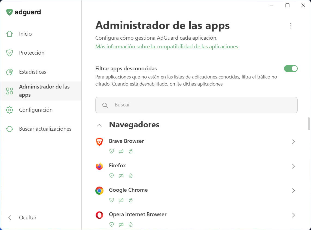The width and height of the screenshot is (311, 230).
Task: Open the Configuración section
Action: coord(41,110)
